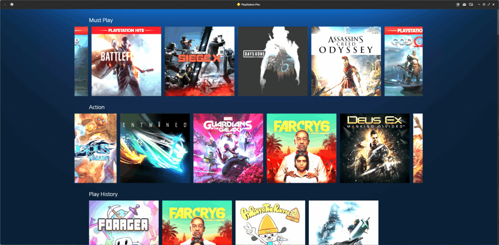Open the user profile avatar
The height and width of the screenshot is (245, 499).
[x=458, y=4]
